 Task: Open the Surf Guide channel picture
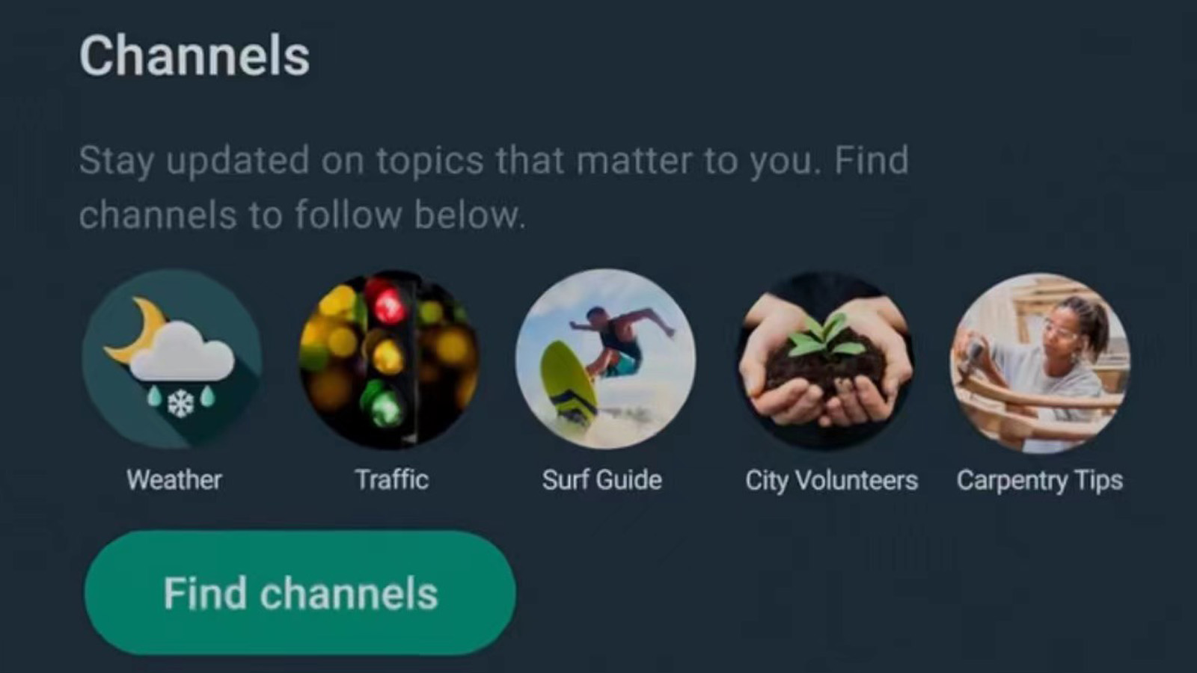[x=605, y=360]
